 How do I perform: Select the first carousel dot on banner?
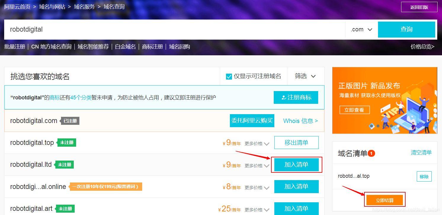371,126
